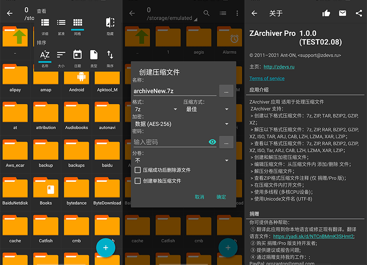This screenshot has width=367, height=265.
Task: Open the Aws_ecar folder
Action: pyautogui.click(x=15, y=154)
